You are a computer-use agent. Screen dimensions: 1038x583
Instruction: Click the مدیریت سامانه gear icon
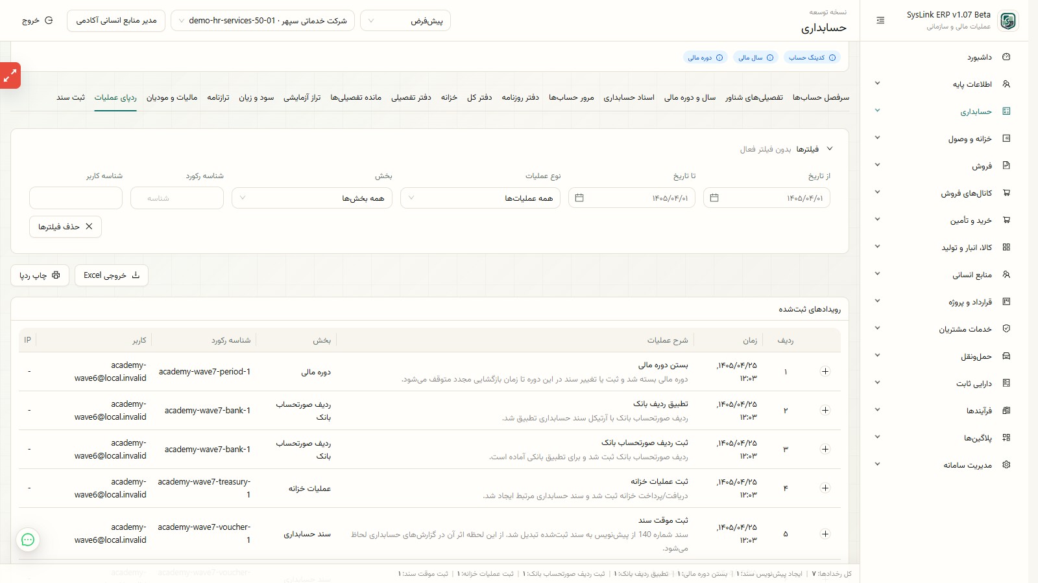[x=1006, y=465]
